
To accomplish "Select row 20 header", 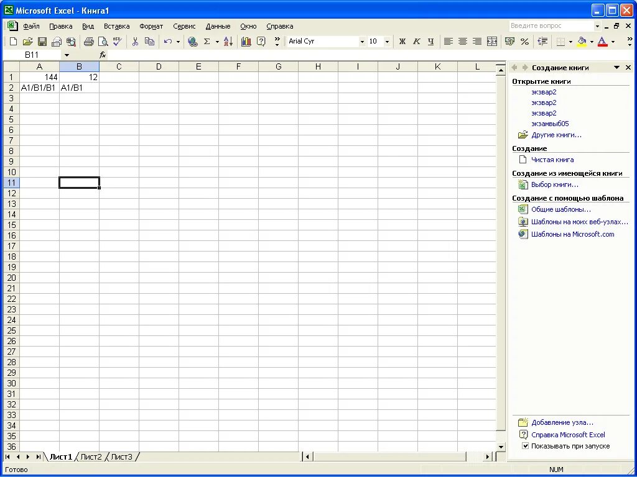I will (x=11, y=278).
